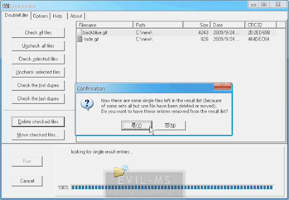The height and width of the screenshot is (200, 289).
Task: Click CRC32 value 464DEC04
Action: tap(258, 39)
